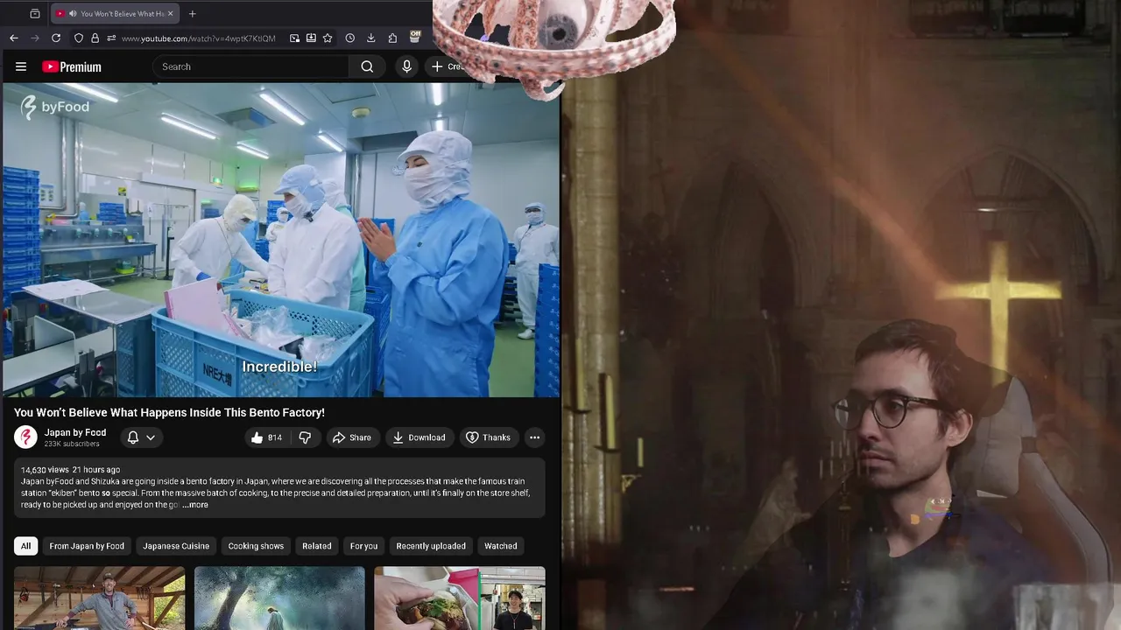Open the tracking protection shield icon
Viewport: 1121px width, 630px height.
point(79,38)
